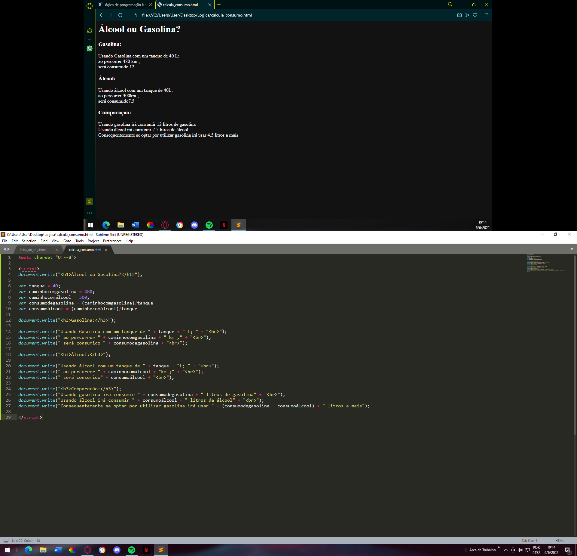Click right tab-scroll arrow in Sublime
The width and height of the screenshot is (577, 556).
pos(9,249)
